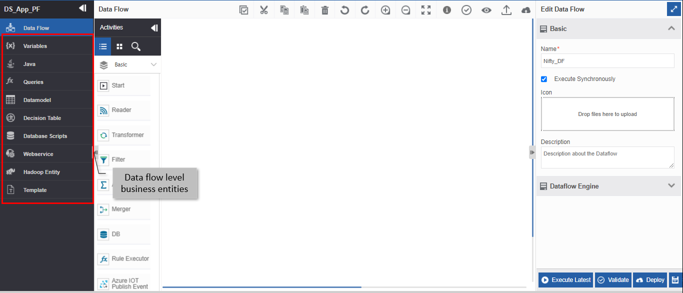
Task: Click the Name input field
Action: point(607,61)
